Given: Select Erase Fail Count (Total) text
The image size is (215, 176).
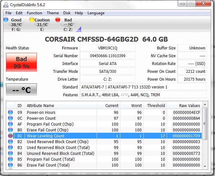Looking at the screenshot, I should tap(48, 165).
